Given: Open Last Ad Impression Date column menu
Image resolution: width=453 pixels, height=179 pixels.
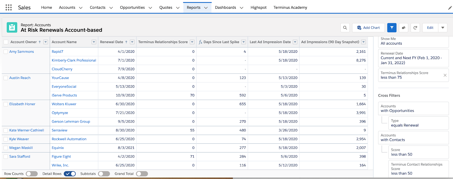Looking at the screenshot, I should 295,42.
